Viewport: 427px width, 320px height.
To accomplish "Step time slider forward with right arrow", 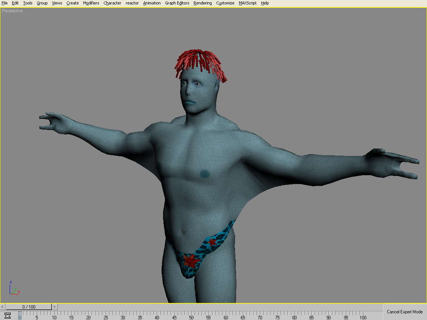I will click(x=55, y=307).
